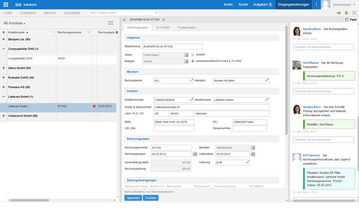Viewport: 359px width, 224px height.
Task: Click the Bezeichnung input field
Action: click(172, 47)
